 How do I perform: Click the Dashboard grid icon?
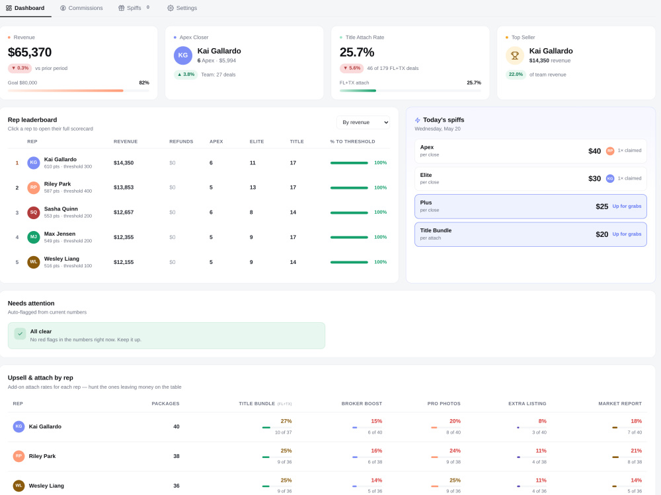(9, 8)
